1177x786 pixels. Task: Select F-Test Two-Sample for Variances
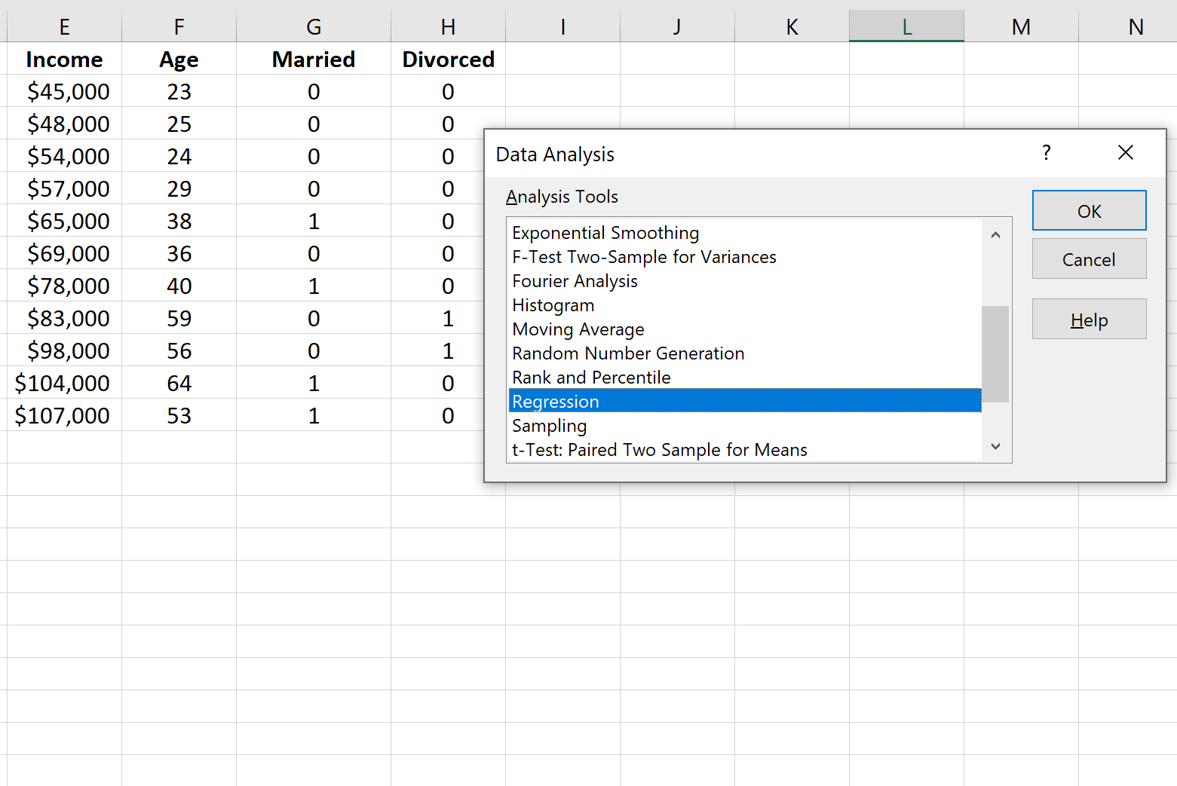click(644, 256)
